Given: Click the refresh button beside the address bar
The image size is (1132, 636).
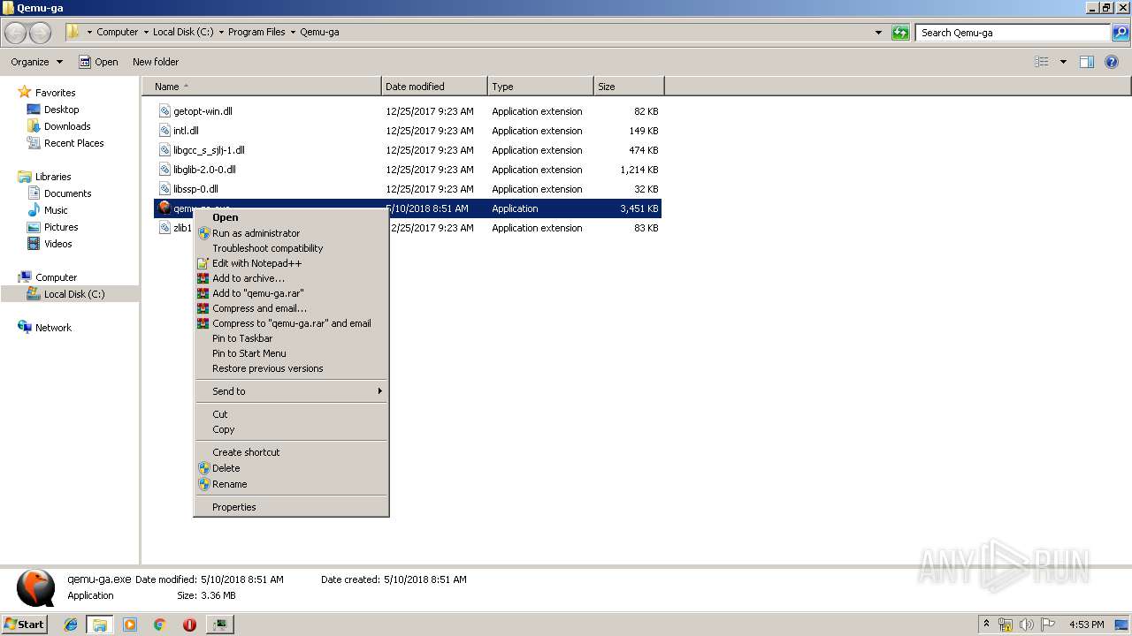Looking at the screenshot, I should pyautogui.click(x=900, y=33).
